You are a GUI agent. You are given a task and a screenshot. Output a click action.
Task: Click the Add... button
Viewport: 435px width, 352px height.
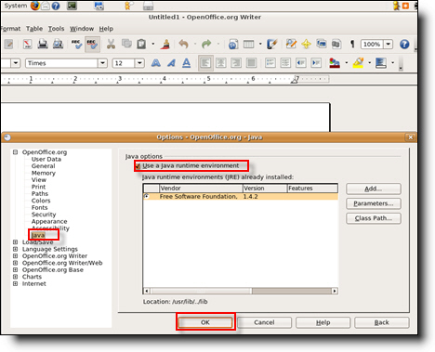pyautogui.click(x=374, y=189)
